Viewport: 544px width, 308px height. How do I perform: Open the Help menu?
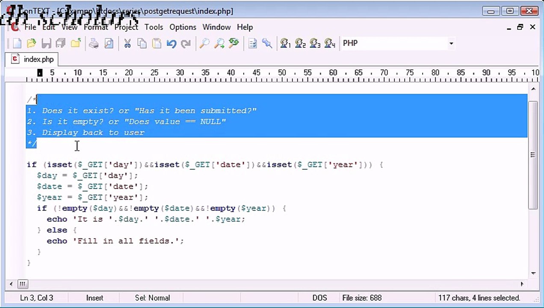[245, 27]
